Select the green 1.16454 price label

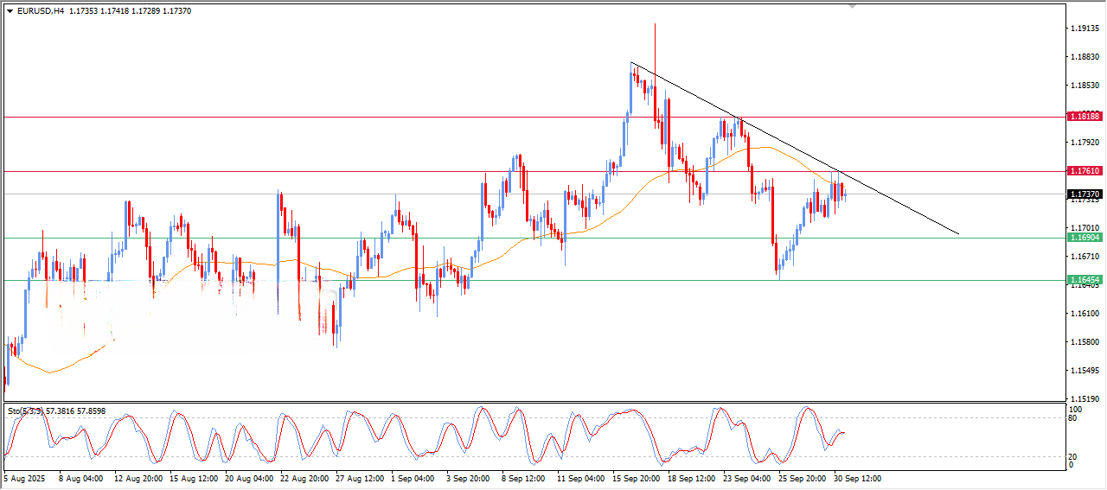1084,280
